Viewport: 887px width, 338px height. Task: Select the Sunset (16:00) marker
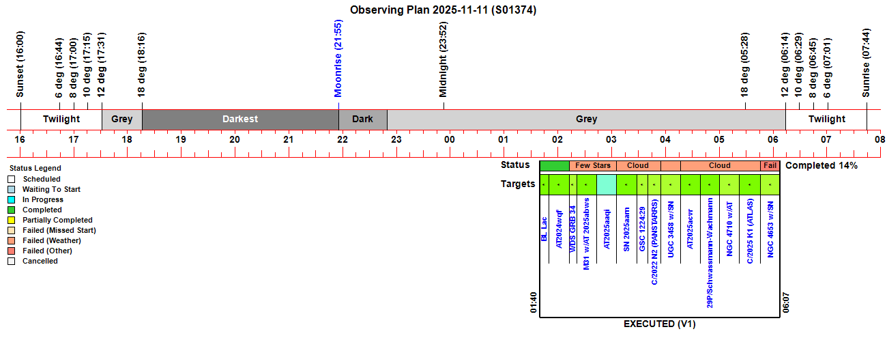20,64
